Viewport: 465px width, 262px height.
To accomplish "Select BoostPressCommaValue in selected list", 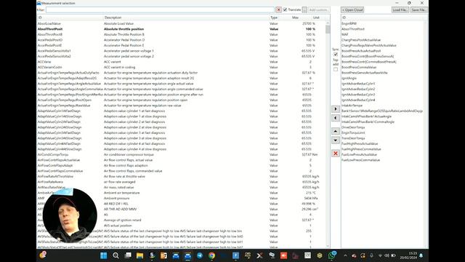I will pyautogui.click(x=359, y=67).
